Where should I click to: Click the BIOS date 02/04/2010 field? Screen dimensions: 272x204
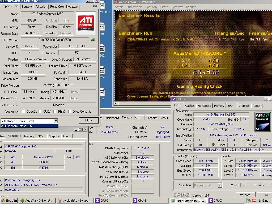point(43,190)
